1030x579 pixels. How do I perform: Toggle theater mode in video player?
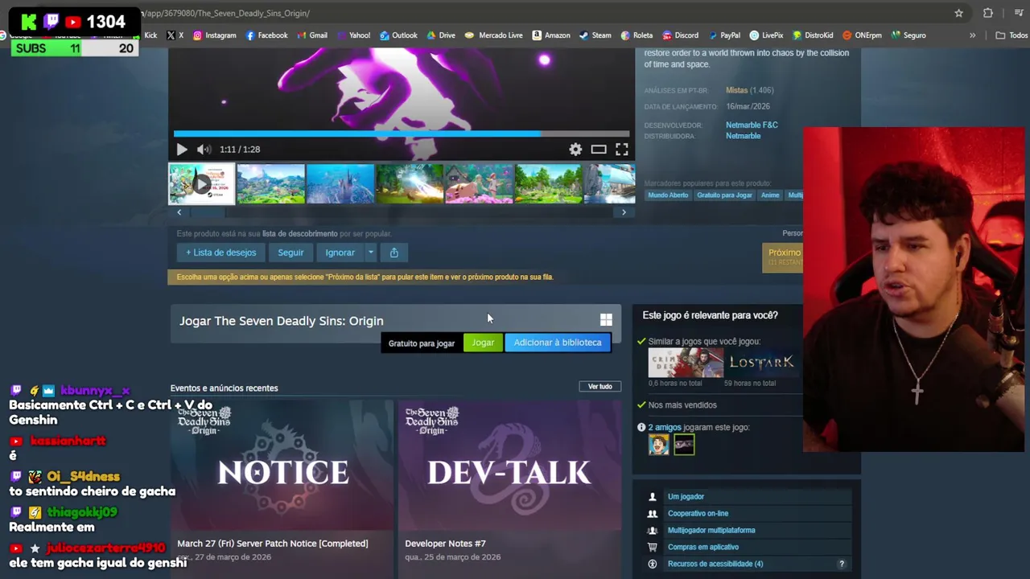point(599,150)
